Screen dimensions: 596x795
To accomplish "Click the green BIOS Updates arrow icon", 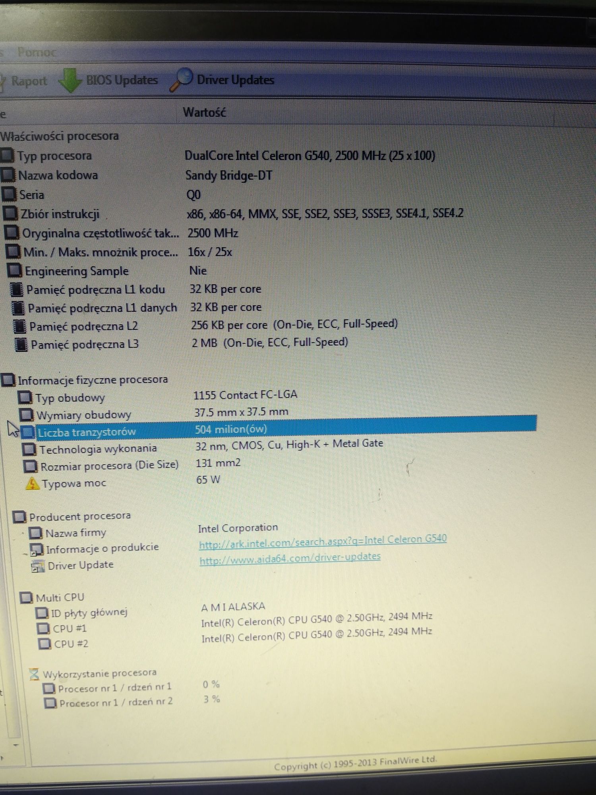I will tap(70, 80).
